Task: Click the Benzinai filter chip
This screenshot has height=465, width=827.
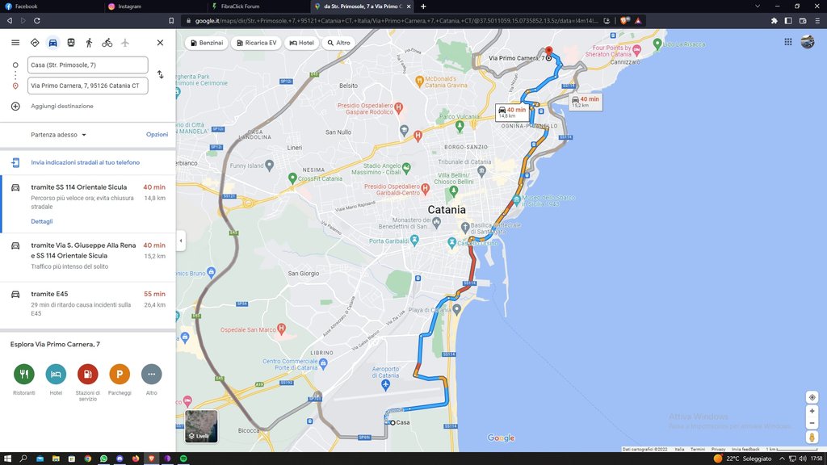Action: coord(206,43)
